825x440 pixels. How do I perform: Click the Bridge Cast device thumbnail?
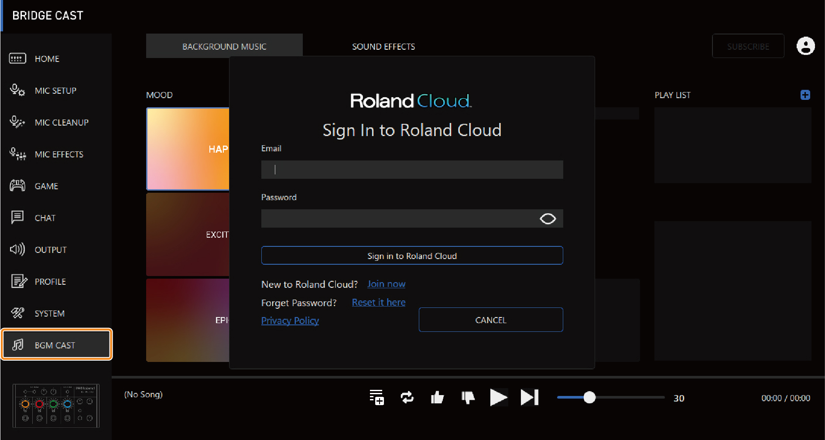click(x=56, y=406)
